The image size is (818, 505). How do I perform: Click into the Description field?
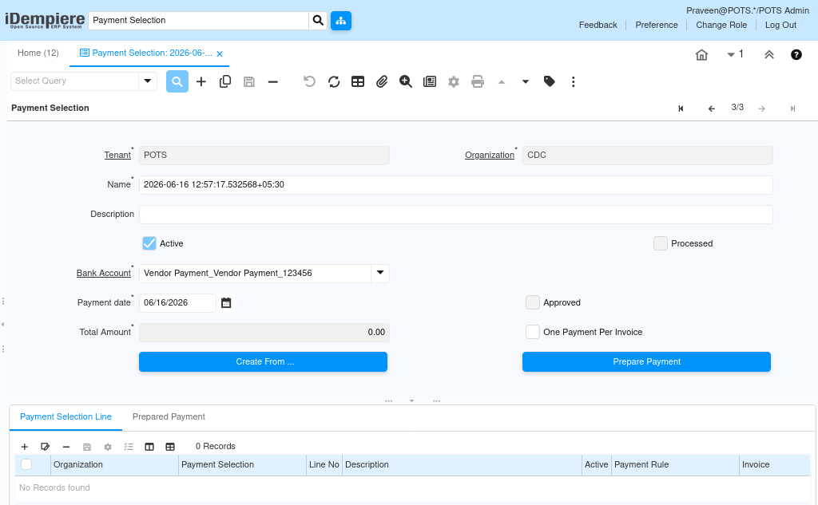pyautogui.click(x=455, y=215)
